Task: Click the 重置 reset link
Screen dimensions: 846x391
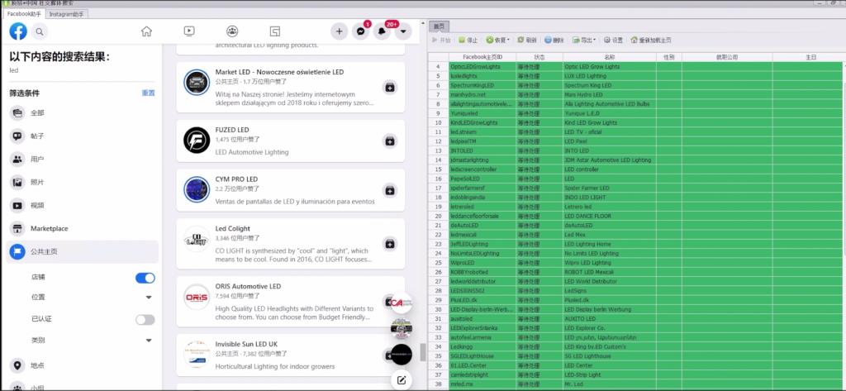Action: [x=148, y=93]
